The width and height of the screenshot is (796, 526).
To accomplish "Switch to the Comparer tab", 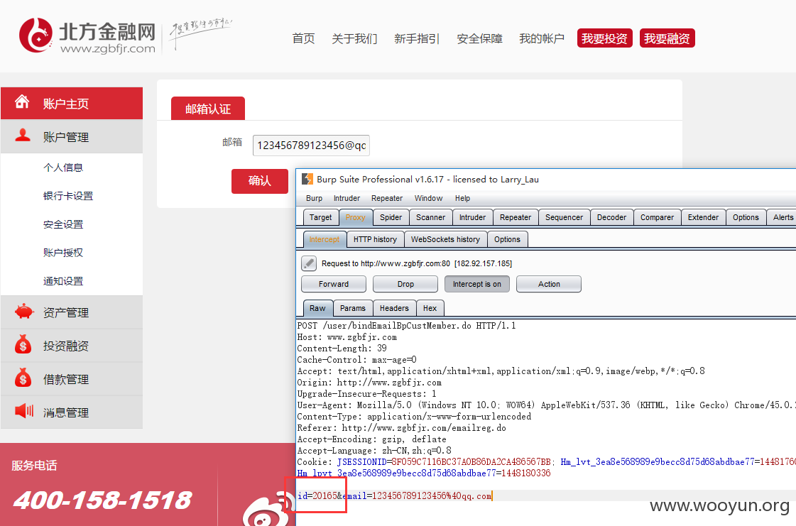I will [657, 217].
